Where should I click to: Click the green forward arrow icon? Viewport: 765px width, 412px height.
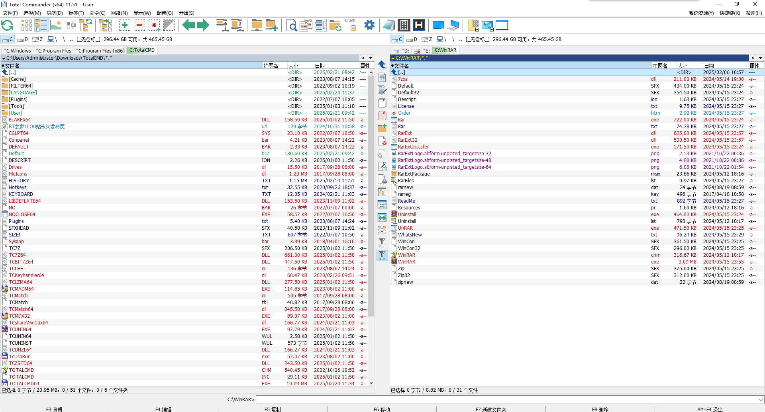[x=203, y=25]
